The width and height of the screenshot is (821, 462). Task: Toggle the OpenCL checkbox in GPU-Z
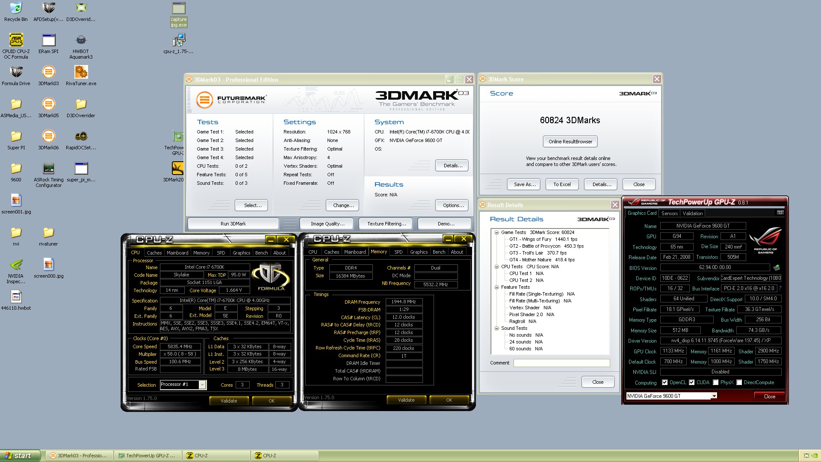[664, 382]
